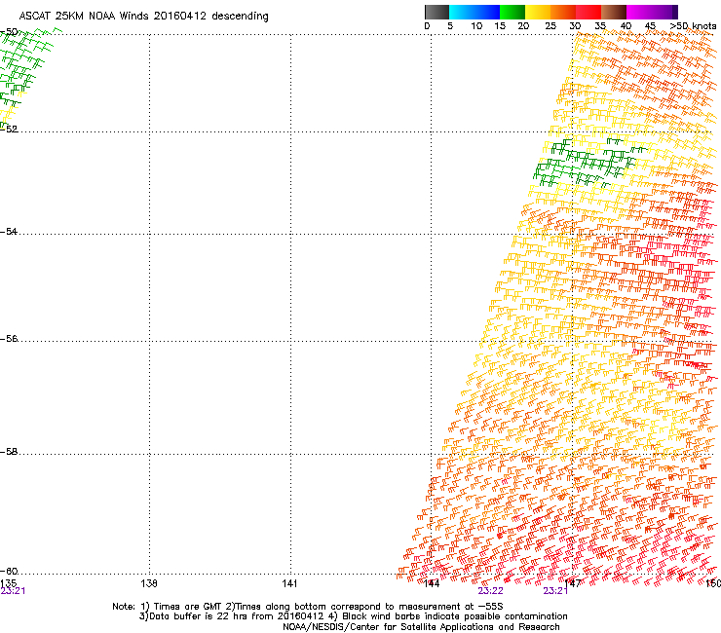The width and height of the screenshot is (721, 633).
Task: Click the "45" label under the color bar
Action: [650, 26]
